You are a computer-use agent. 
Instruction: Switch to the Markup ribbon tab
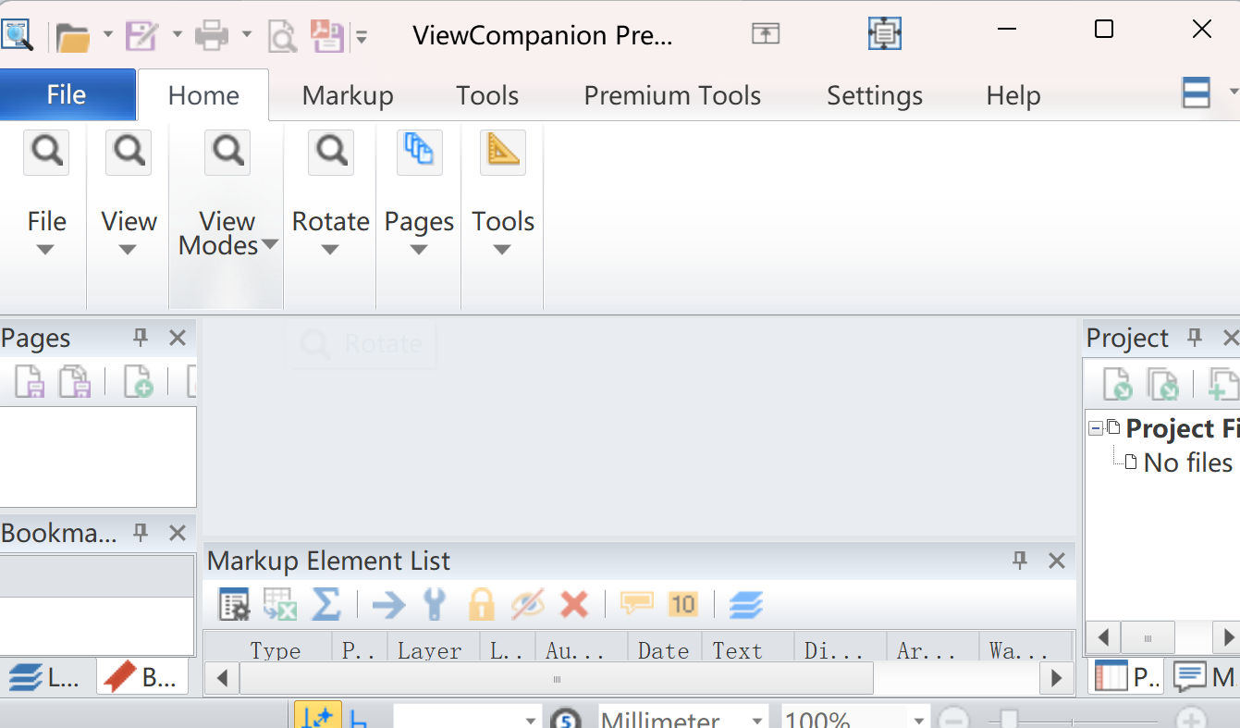pyautogui.click(x=348, y=95)
